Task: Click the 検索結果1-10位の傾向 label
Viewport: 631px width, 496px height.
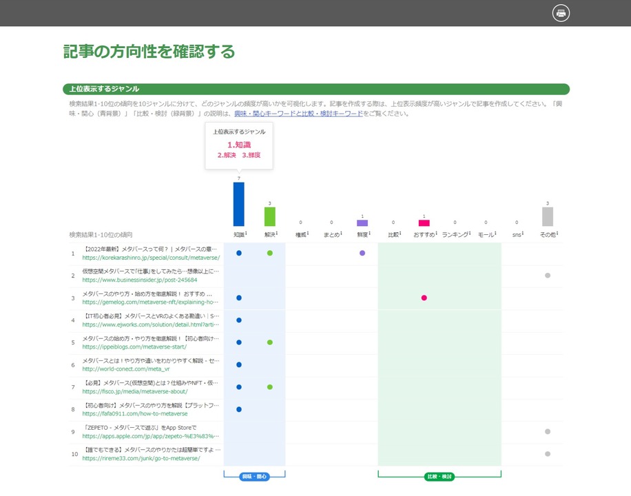Action: [101, 235]
